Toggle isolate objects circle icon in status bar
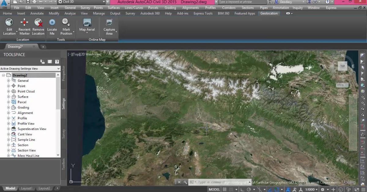The height and width of the screenshot is (192, 367). pyautogui.click(x=341, y=189)
